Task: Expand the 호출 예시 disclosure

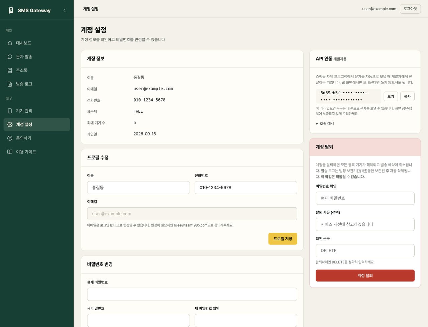Action: coord(325,123)
